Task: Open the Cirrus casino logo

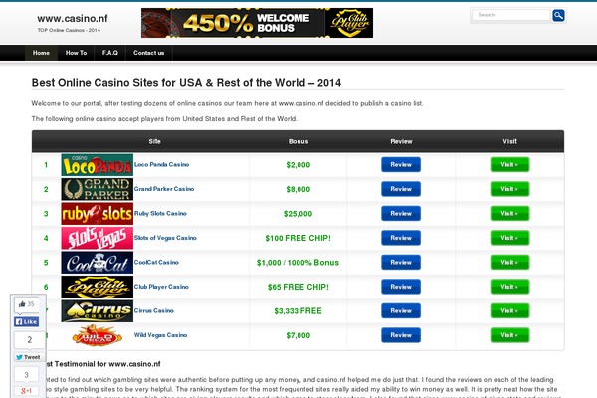Action: (98, 311)
